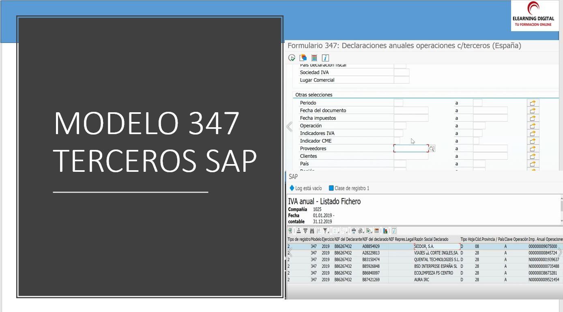Click the left chevron beside the results table

point(290,252)
